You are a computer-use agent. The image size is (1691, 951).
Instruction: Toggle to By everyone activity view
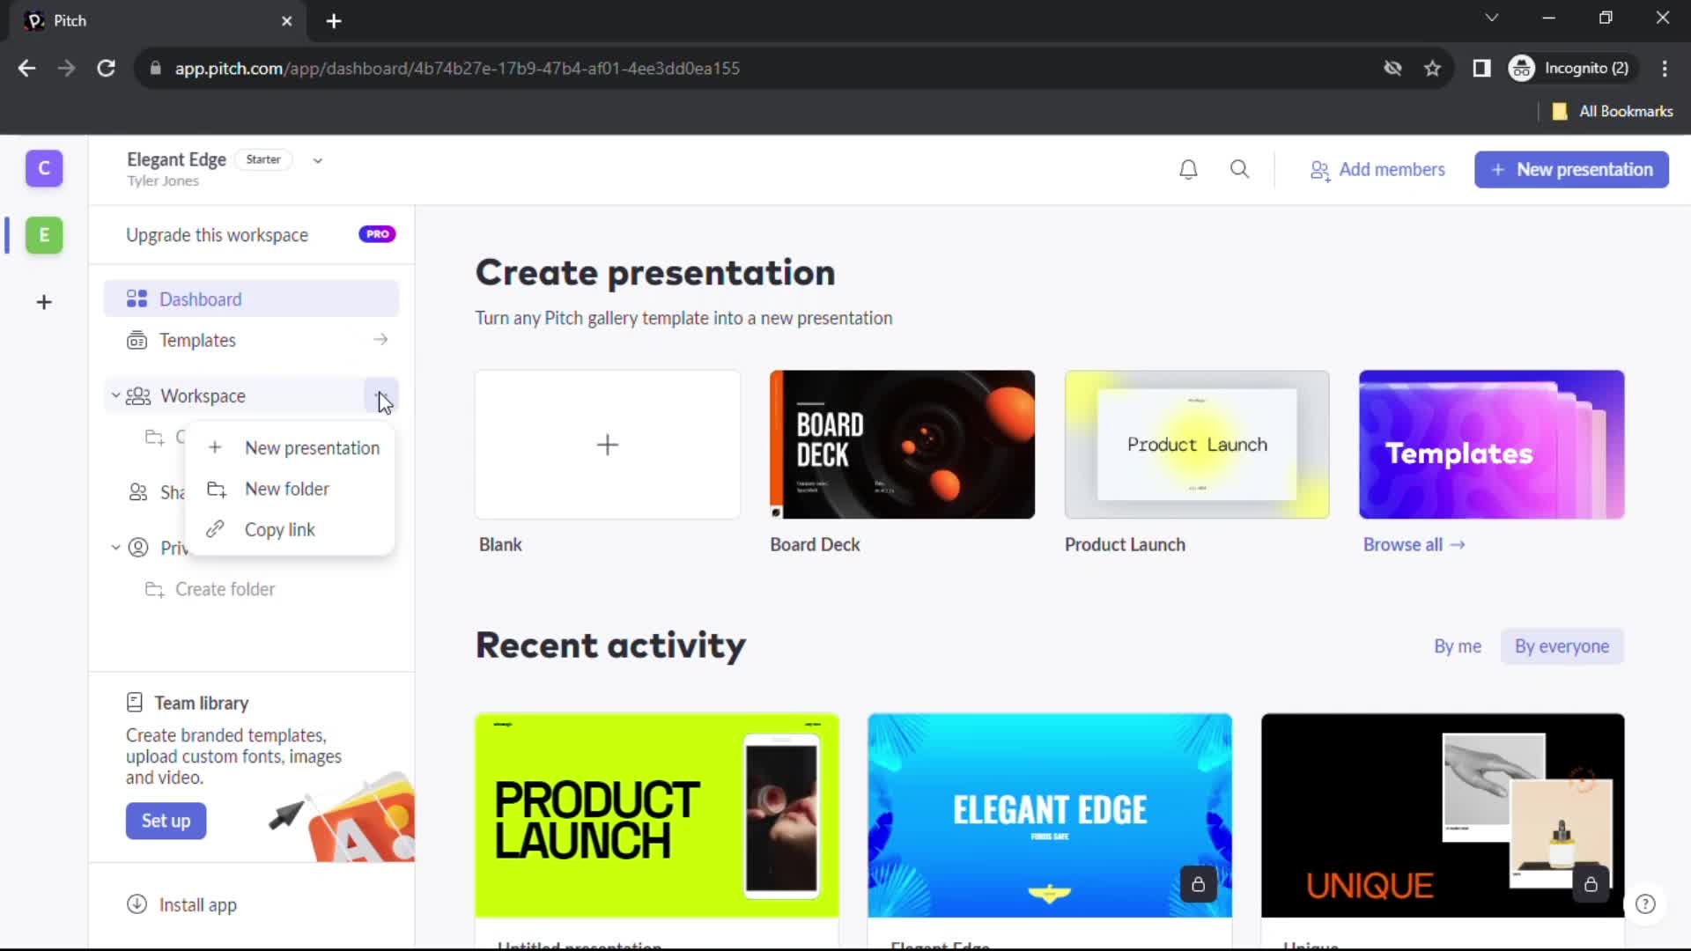click(1562, 647)
